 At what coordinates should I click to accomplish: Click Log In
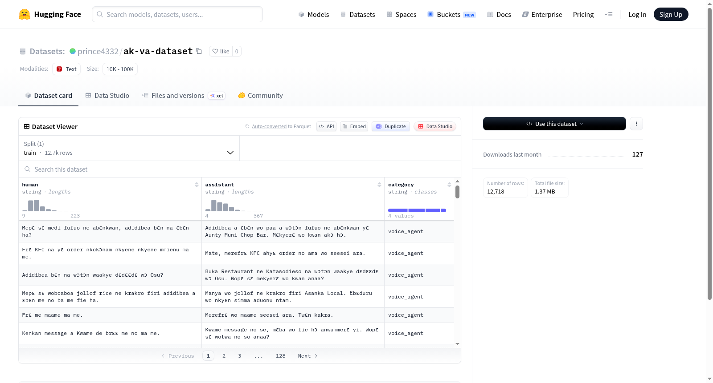(x=637, y=14)
